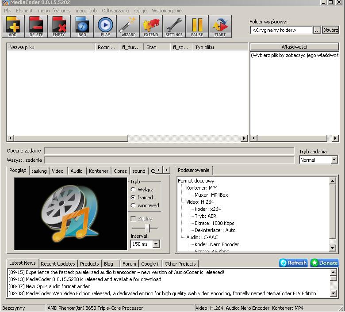
Task: Select the Wyłącz preview mode radio
Action: tap(133, 190)
